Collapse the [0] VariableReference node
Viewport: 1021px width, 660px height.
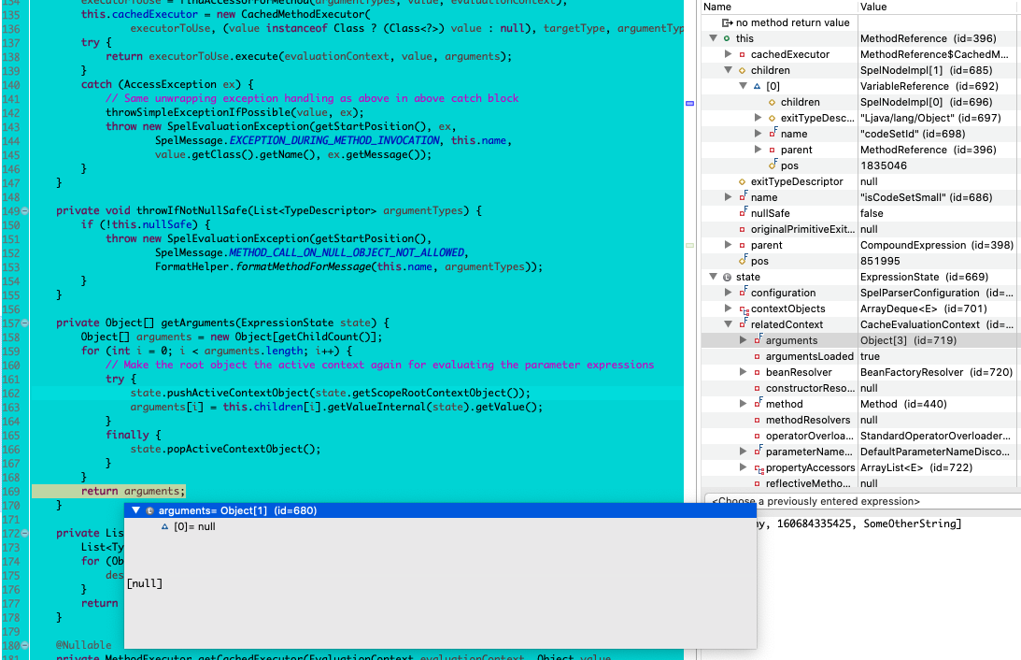(x=743, y=86)
